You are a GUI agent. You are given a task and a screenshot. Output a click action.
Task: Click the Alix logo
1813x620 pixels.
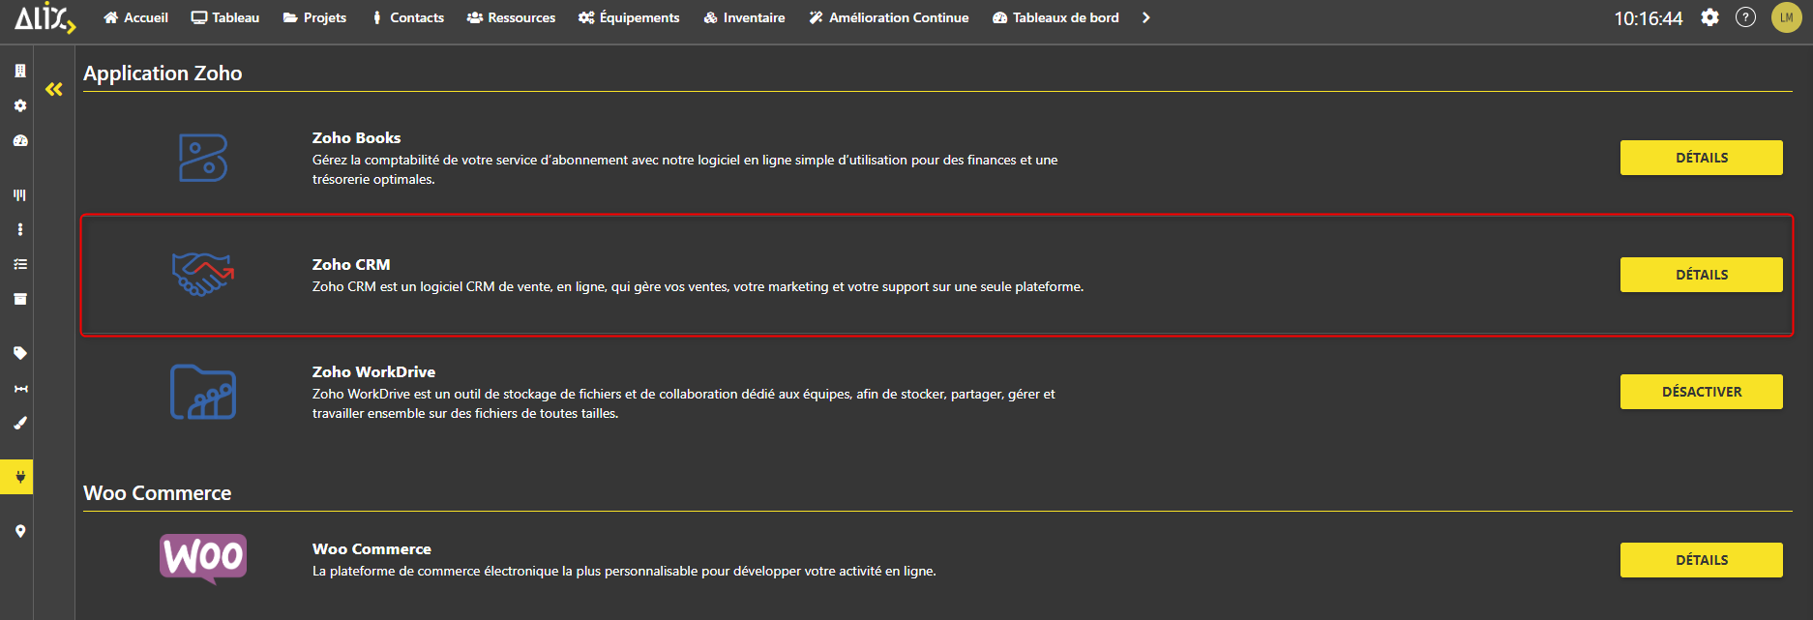coord(45,17)
